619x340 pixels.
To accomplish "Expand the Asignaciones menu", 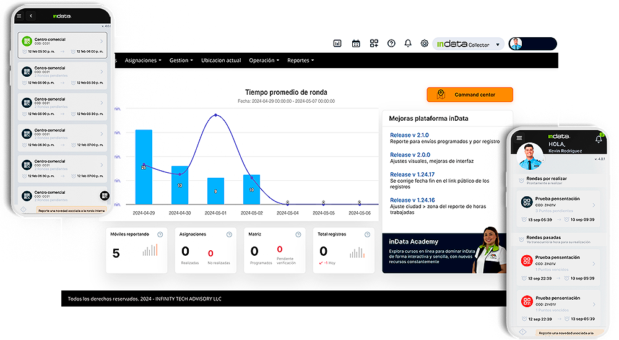I will (x=143, y=61).
